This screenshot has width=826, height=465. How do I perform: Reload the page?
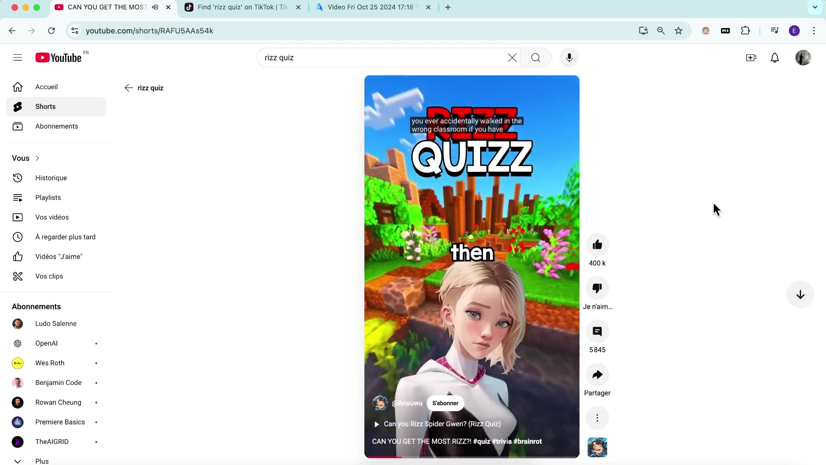51,31
